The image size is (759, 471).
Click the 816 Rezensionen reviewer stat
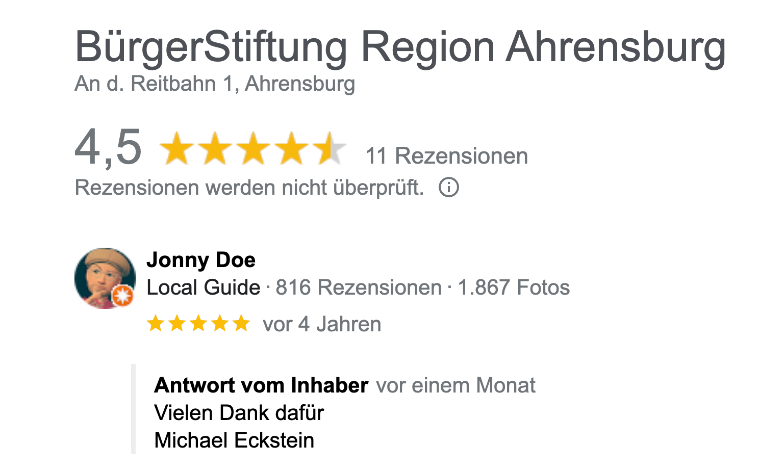click(x=359, y=287)
